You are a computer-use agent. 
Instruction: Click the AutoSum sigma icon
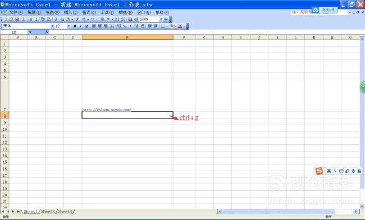coord(108,19)
